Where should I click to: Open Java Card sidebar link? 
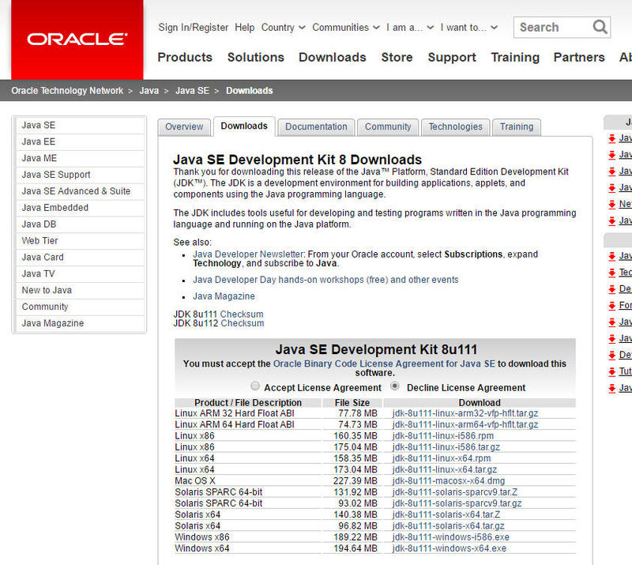pyautogui.click(x=80, y=258)
